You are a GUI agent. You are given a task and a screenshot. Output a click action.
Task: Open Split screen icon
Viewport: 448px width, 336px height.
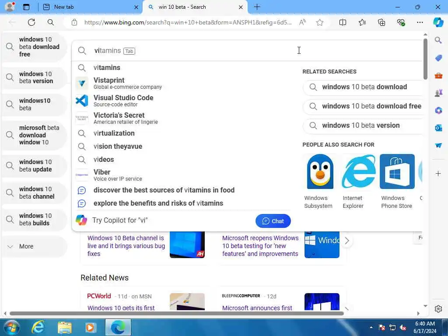(x=343, y=22)
